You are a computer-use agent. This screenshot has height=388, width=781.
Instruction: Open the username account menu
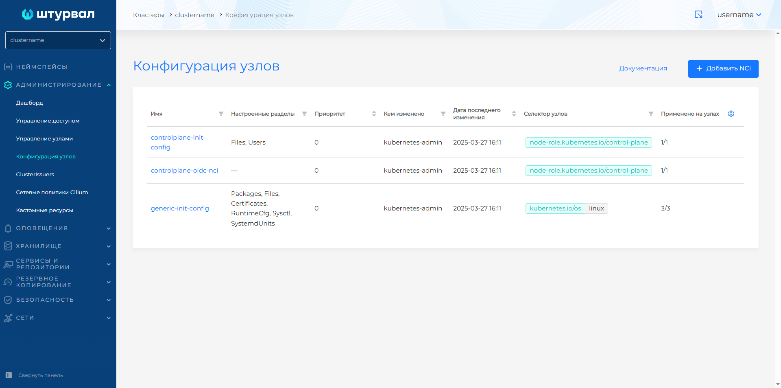pyautogui.click(x=739, y=15)
